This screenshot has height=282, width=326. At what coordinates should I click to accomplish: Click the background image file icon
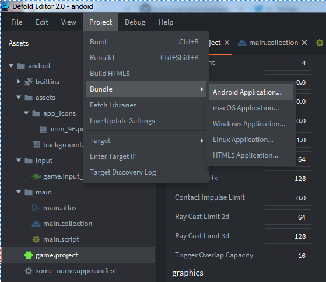point(36,145)
